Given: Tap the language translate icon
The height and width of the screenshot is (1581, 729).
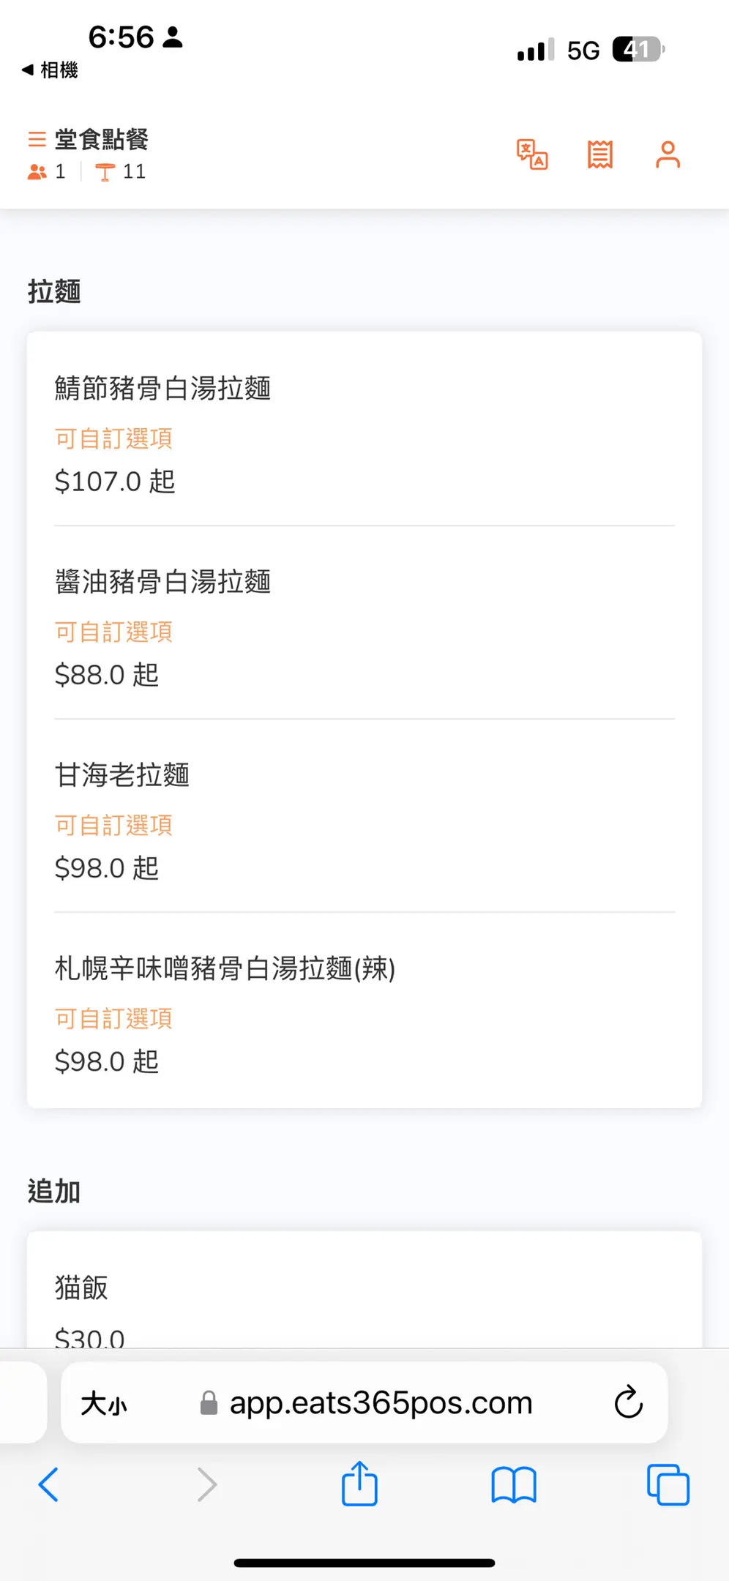Looking at the screenshot, I should (532, 154).
